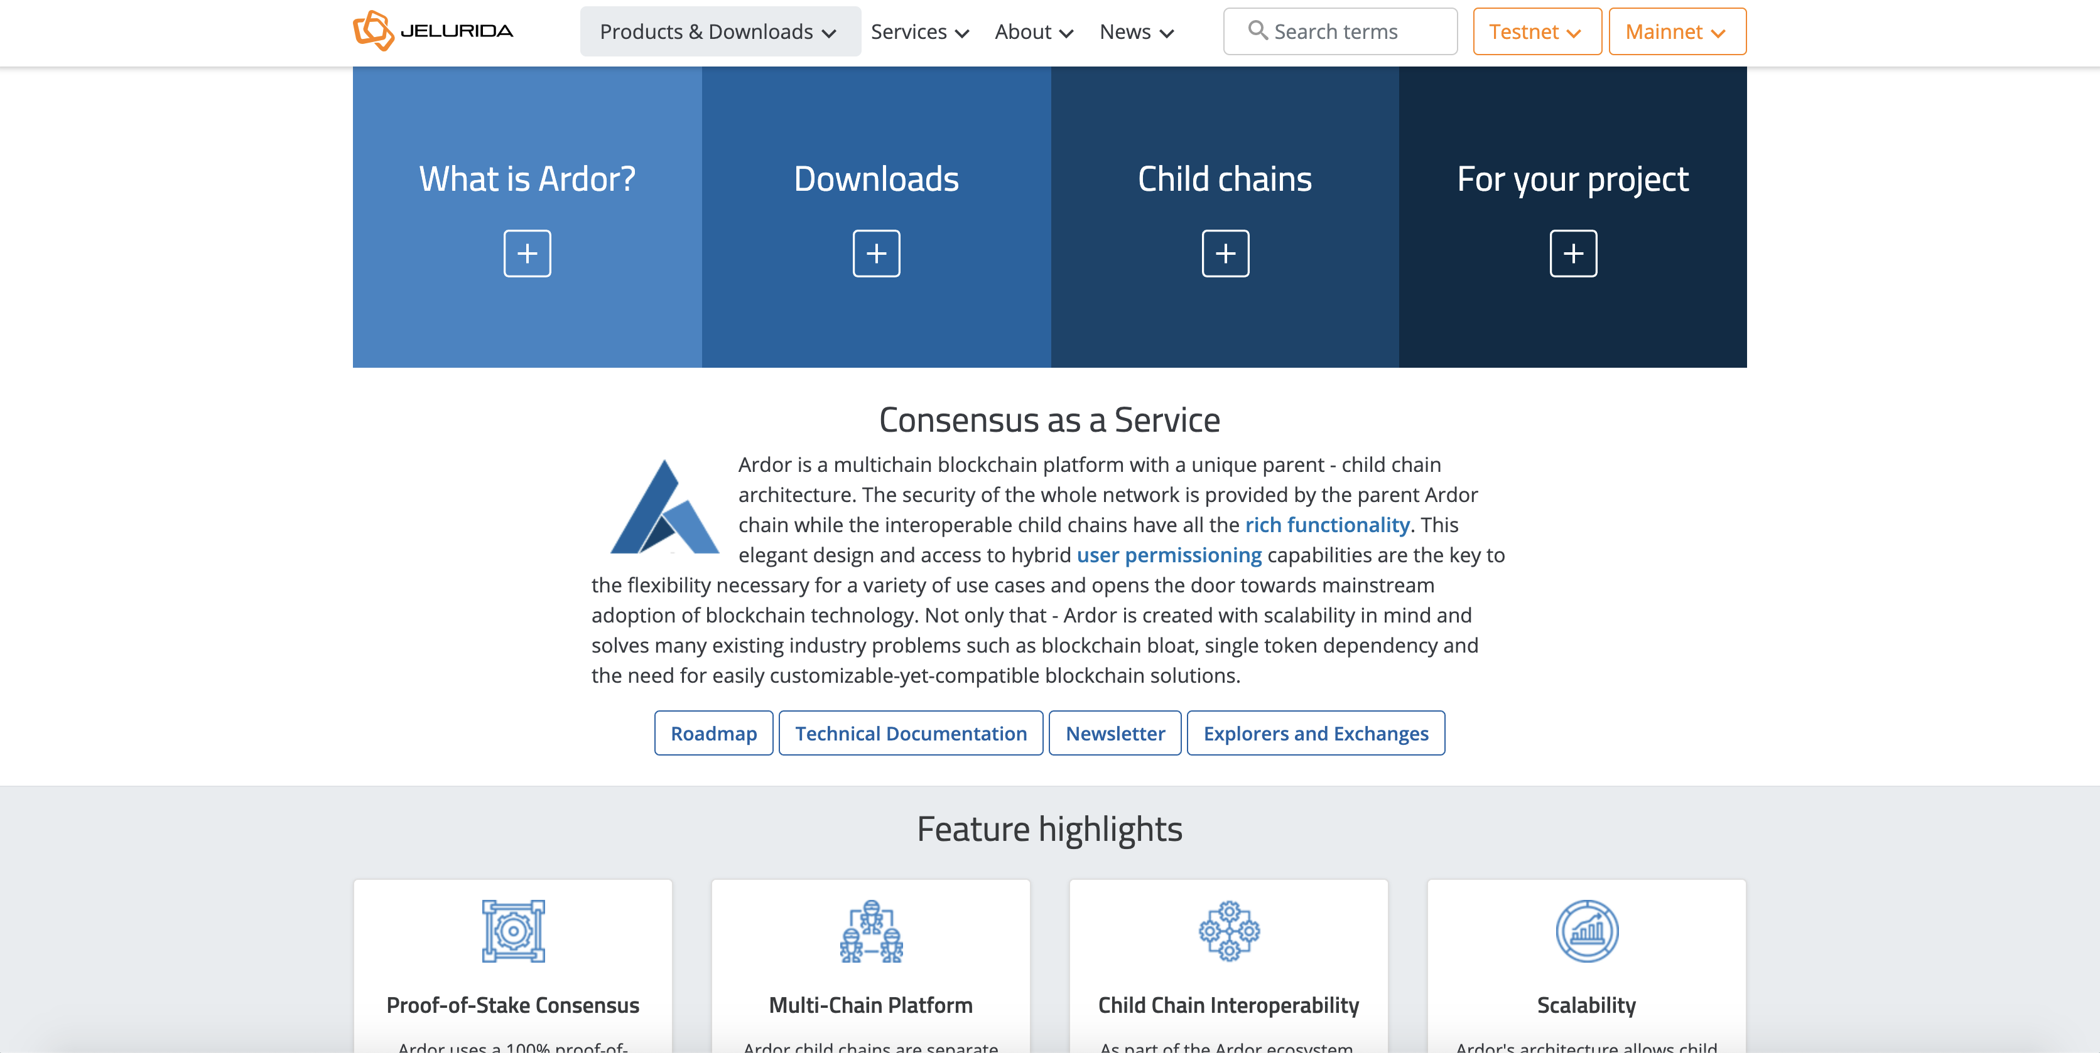The image size is (2100, 1053).
Task: Open the News dropdown menu
Action: click(1135, 32)
